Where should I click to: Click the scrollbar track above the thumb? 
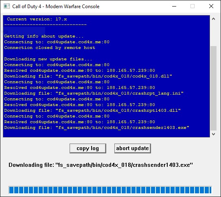click(x=213, y=34)
